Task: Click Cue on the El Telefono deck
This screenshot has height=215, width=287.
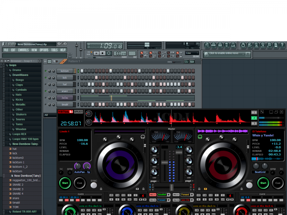Action: click(x=278, y=183)
